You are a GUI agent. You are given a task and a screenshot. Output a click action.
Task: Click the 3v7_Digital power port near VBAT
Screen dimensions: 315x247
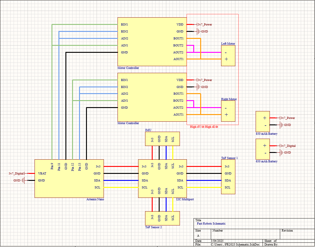pos(16,173)
